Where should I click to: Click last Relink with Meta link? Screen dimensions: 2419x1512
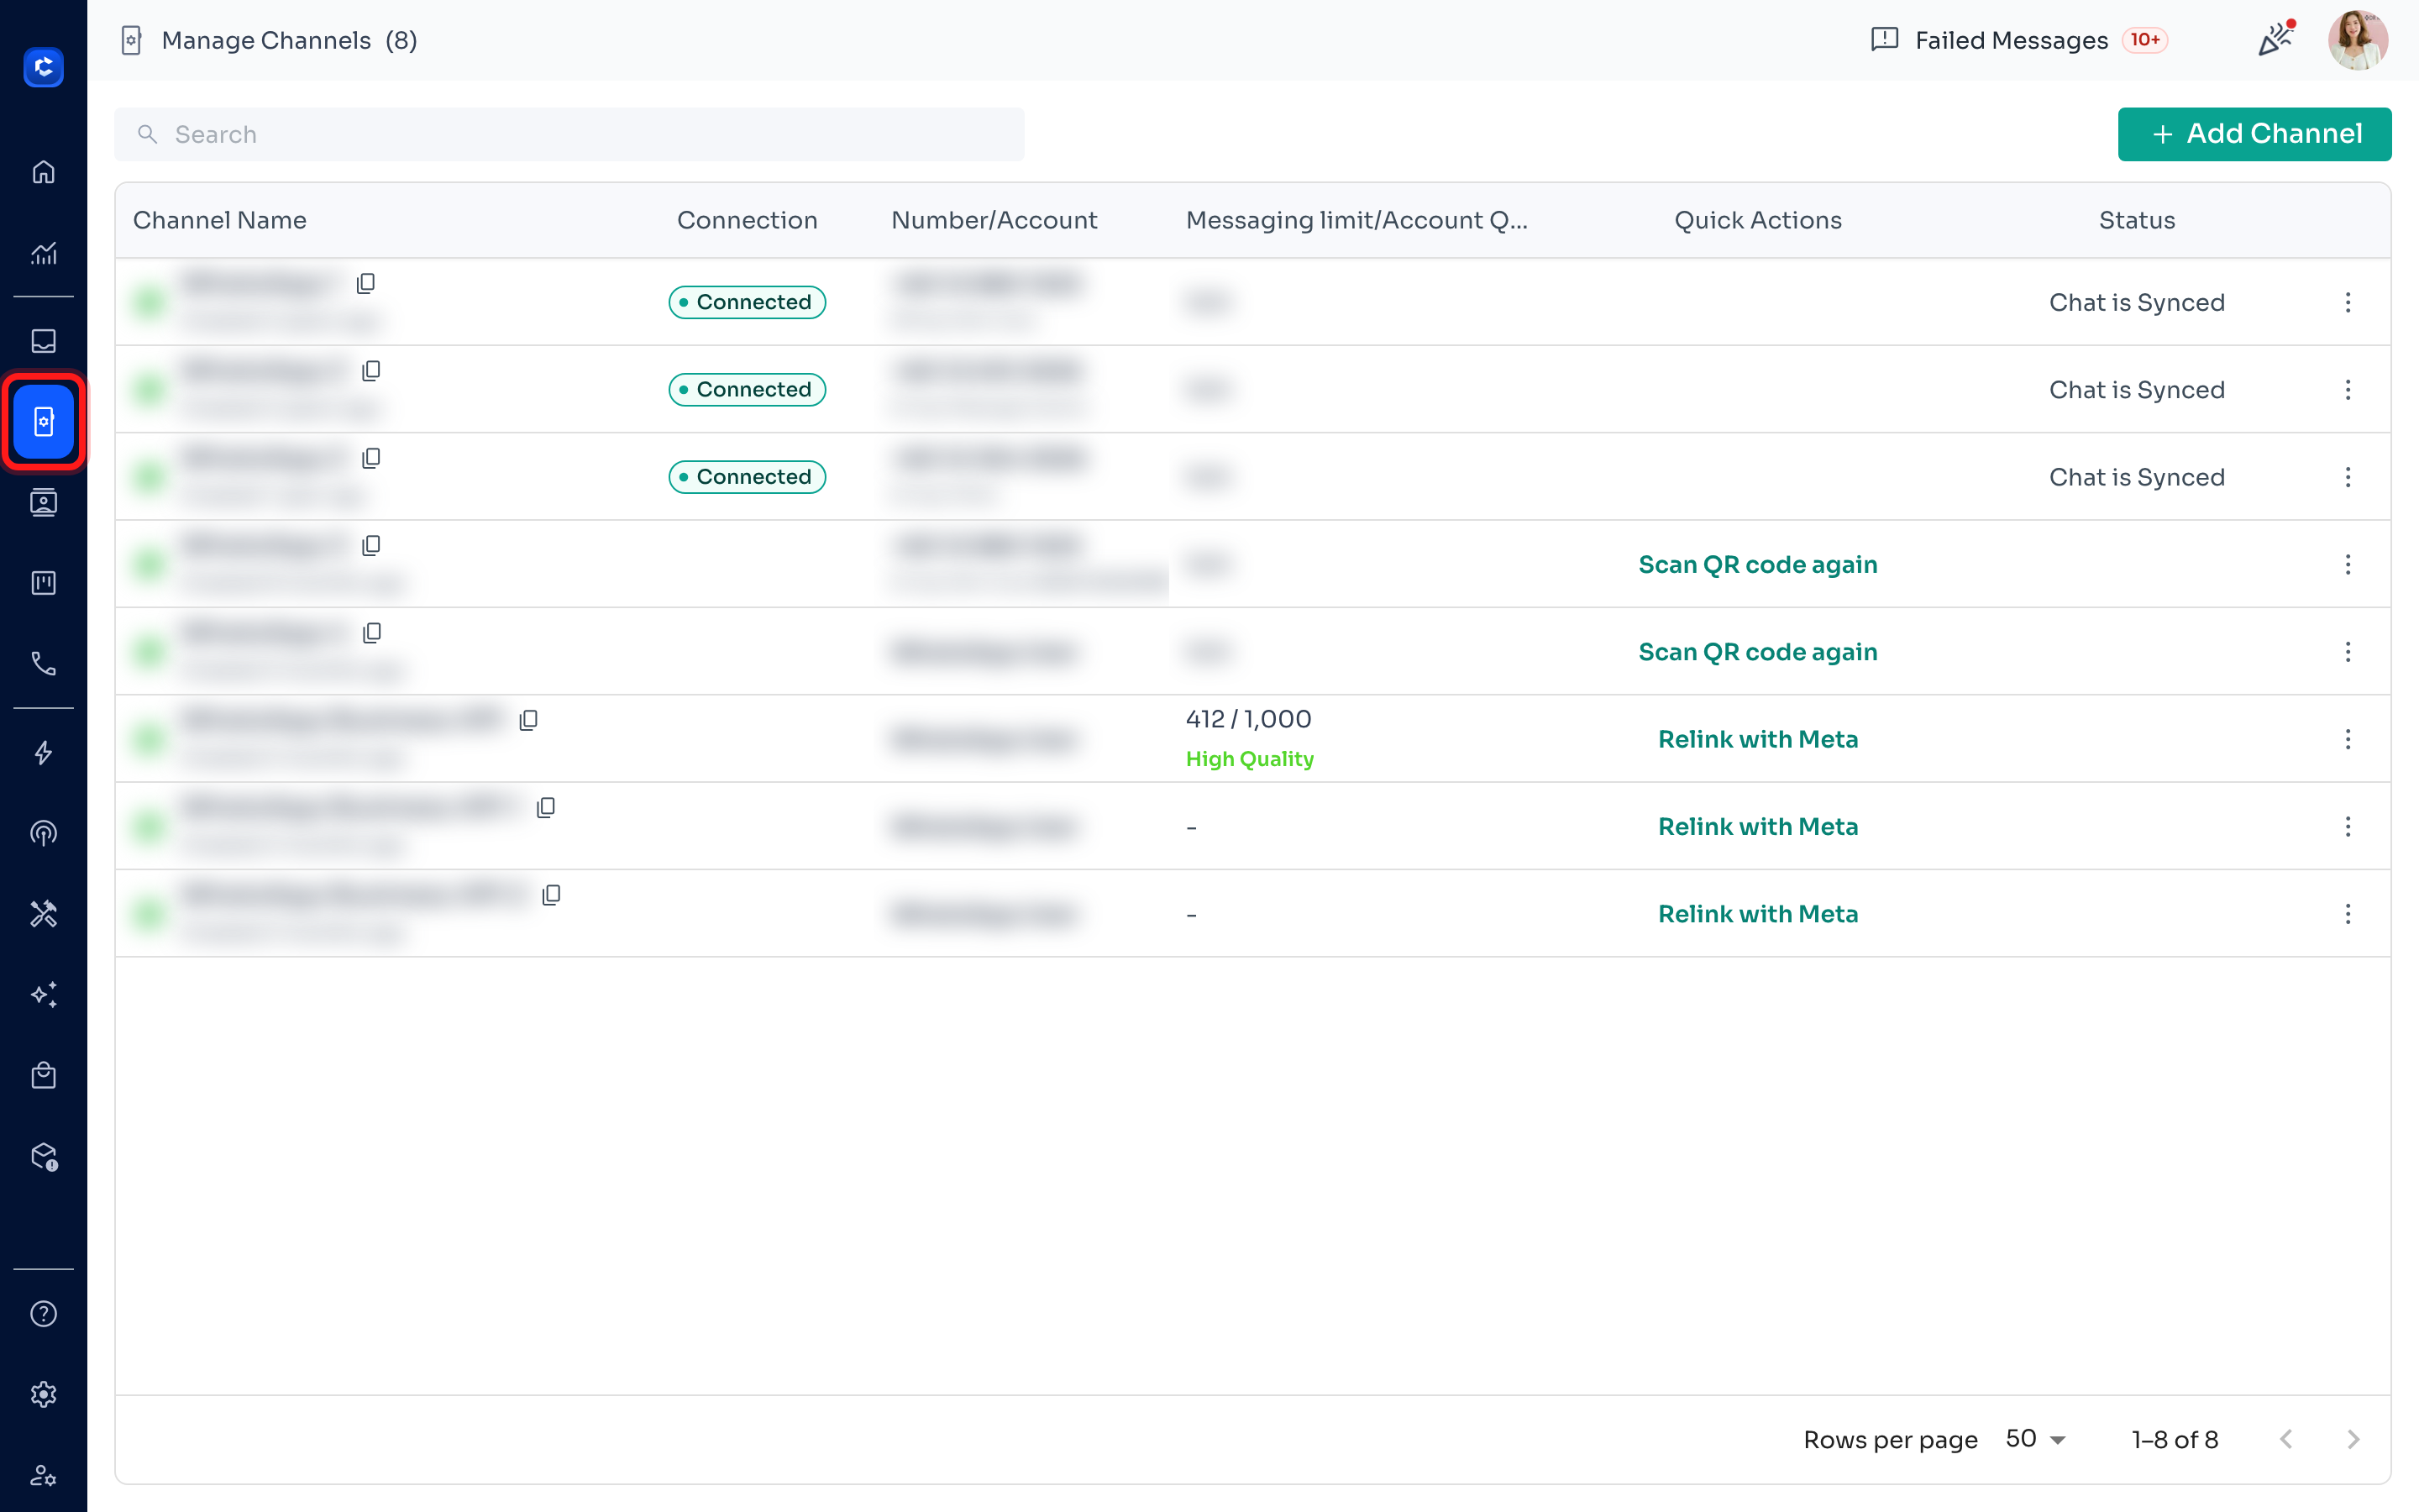click(1757, 914)
